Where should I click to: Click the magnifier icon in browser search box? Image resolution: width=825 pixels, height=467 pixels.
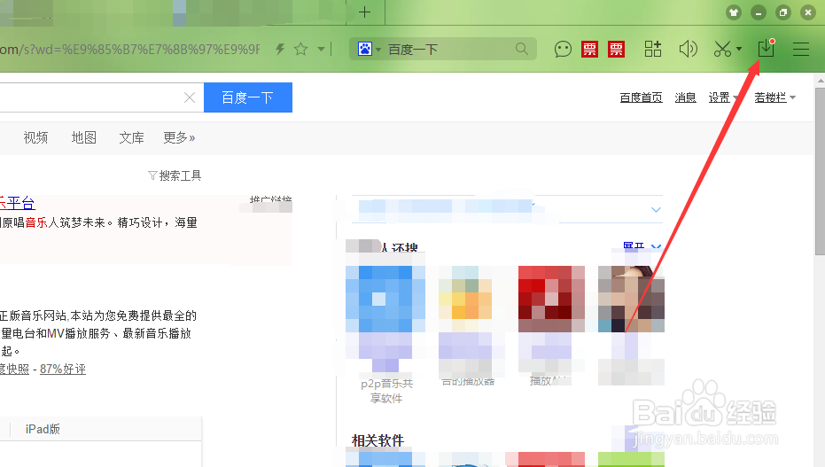[x=521, y=49]
